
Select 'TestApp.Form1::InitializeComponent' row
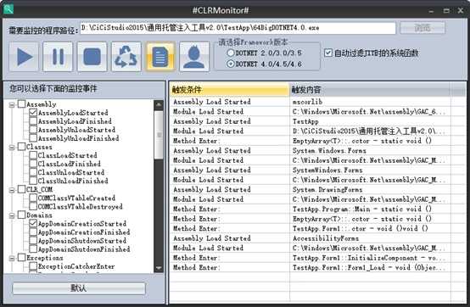(311, 258)
